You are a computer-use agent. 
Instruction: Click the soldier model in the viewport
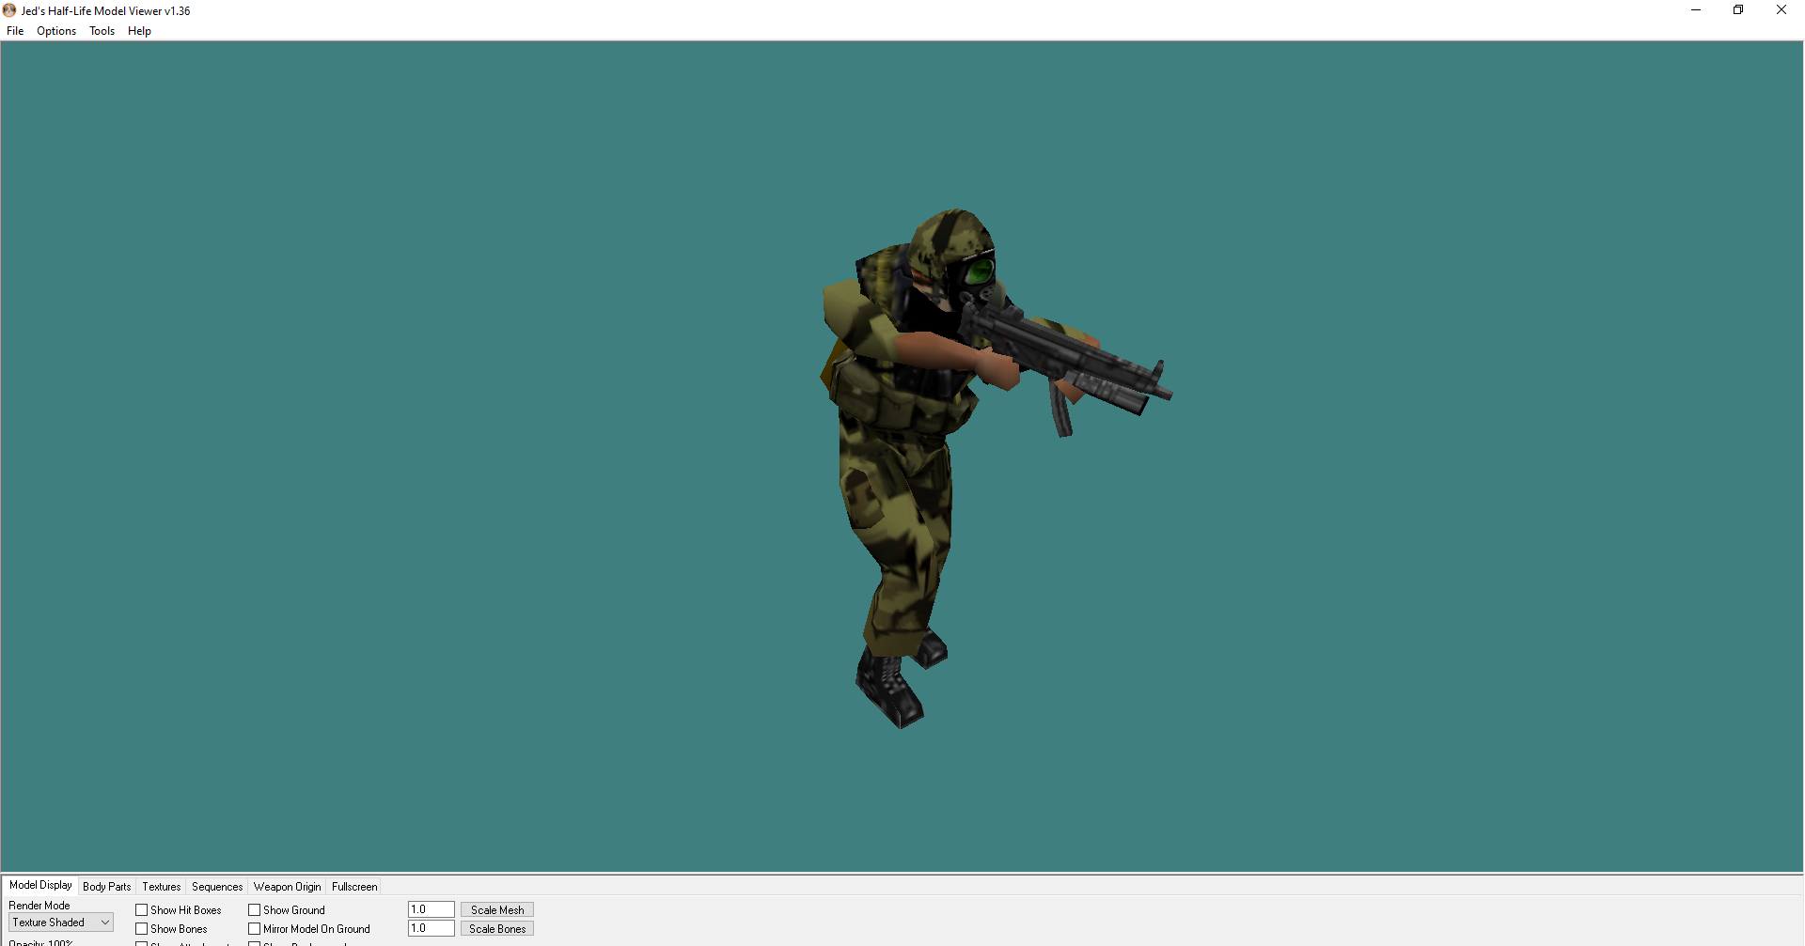pos(902,451)
